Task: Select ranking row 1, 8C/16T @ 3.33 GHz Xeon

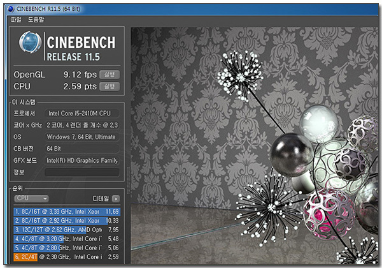Action: pos(67,211)
